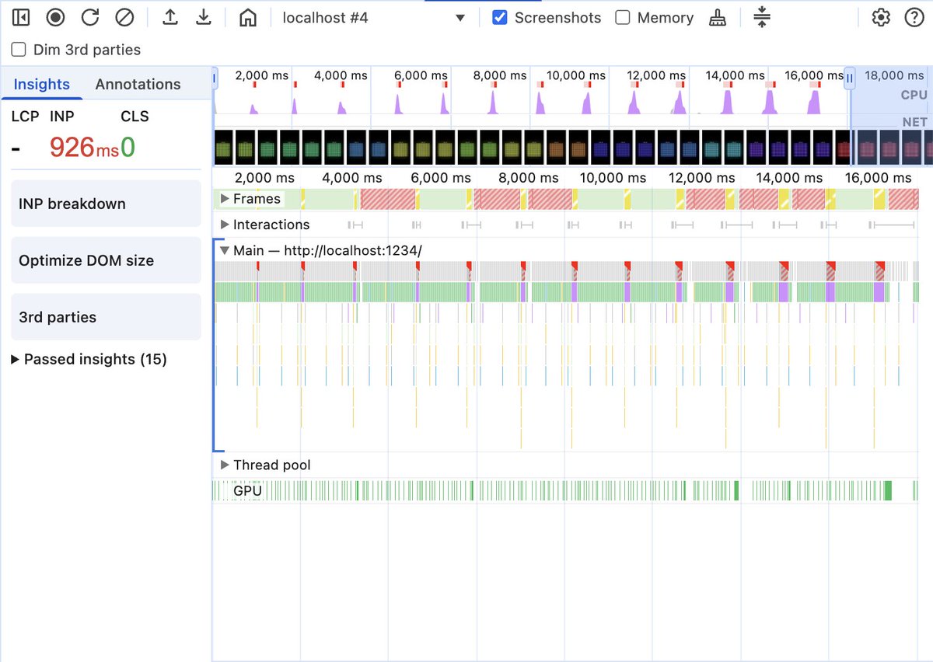Switch to the Insights tab
Screen dimensions: 933x662
[42, 84]
